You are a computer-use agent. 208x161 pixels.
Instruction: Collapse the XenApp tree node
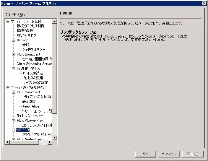[13, 40]
